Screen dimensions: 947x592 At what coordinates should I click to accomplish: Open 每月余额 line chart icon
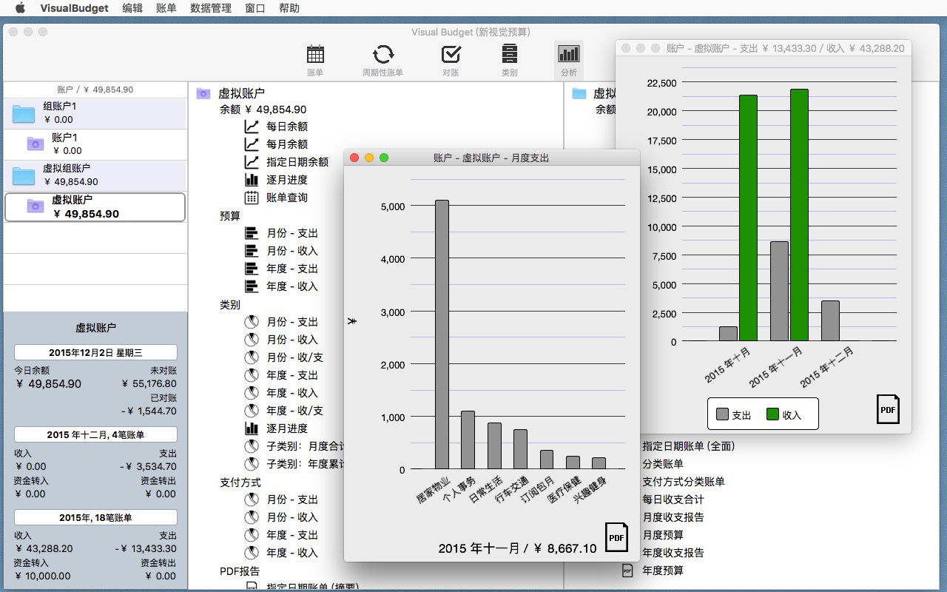[x=252, y=144]
